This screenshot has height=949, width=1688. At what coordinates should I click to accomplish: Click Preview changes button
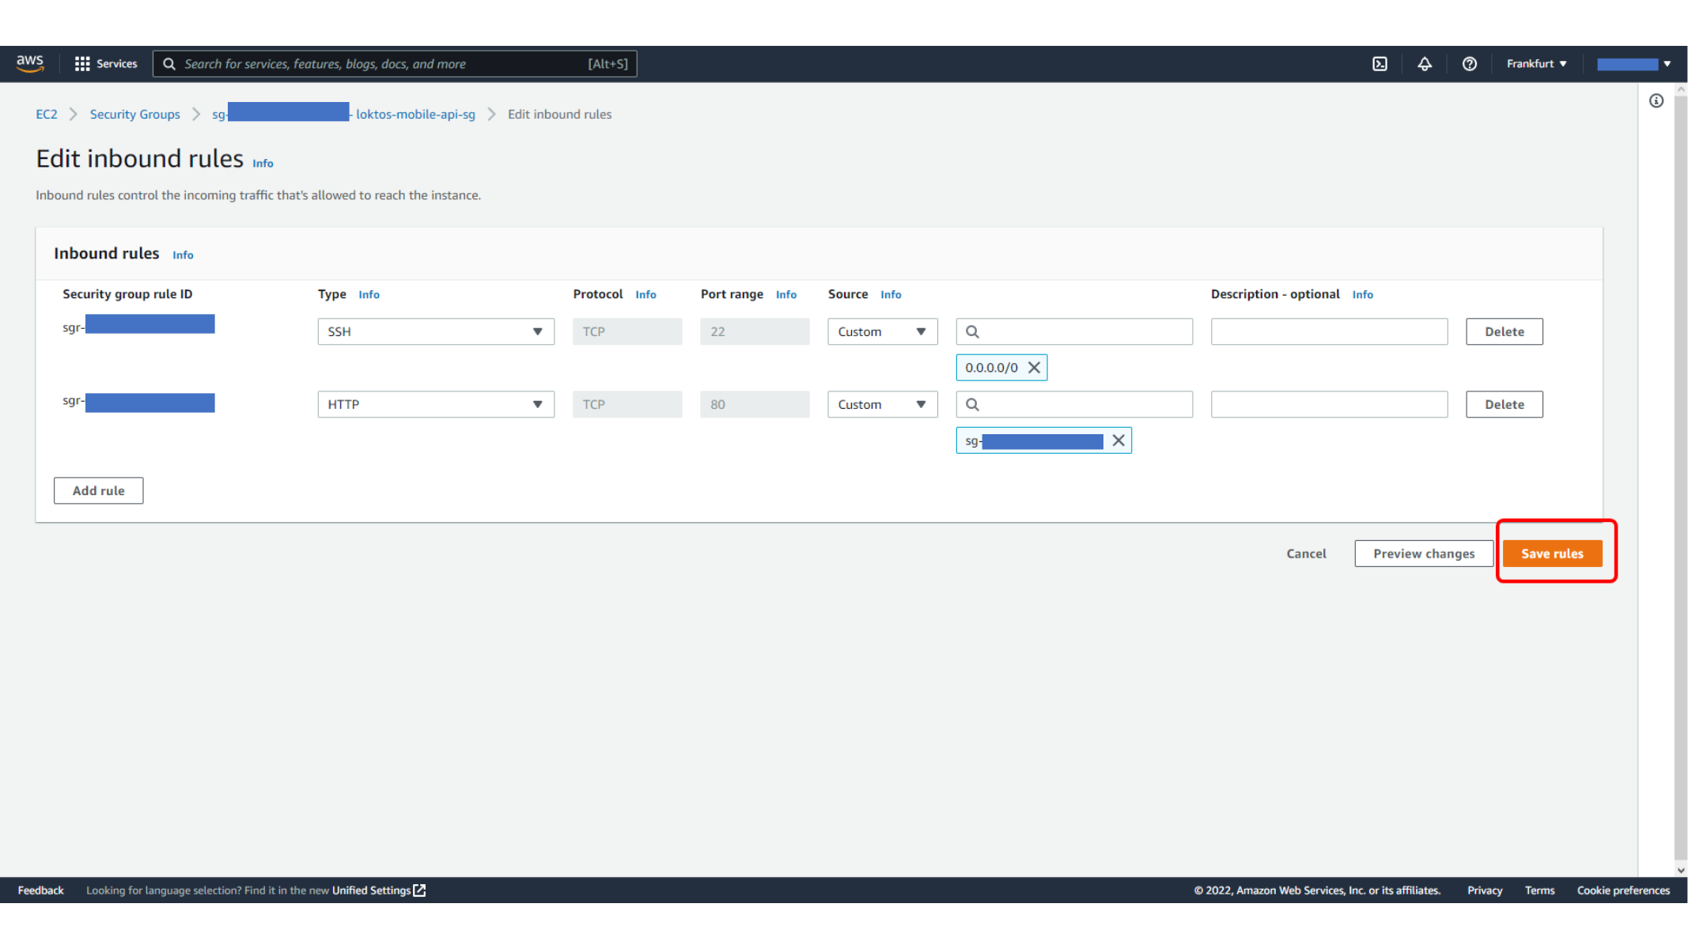tap(1424, 554)
